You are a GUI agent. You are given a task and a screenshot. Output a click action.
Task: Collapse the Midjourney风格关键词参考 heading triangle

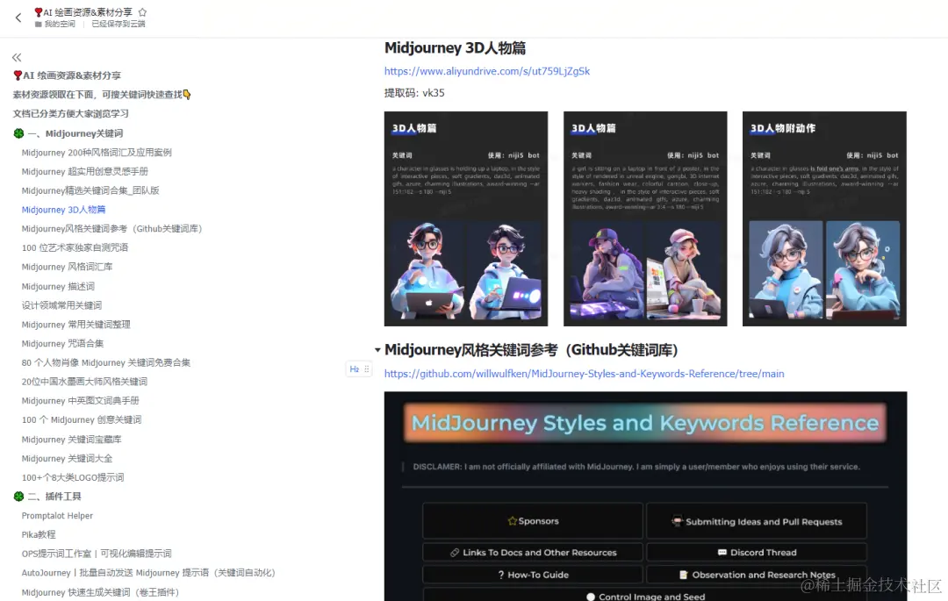pos(377,350)
